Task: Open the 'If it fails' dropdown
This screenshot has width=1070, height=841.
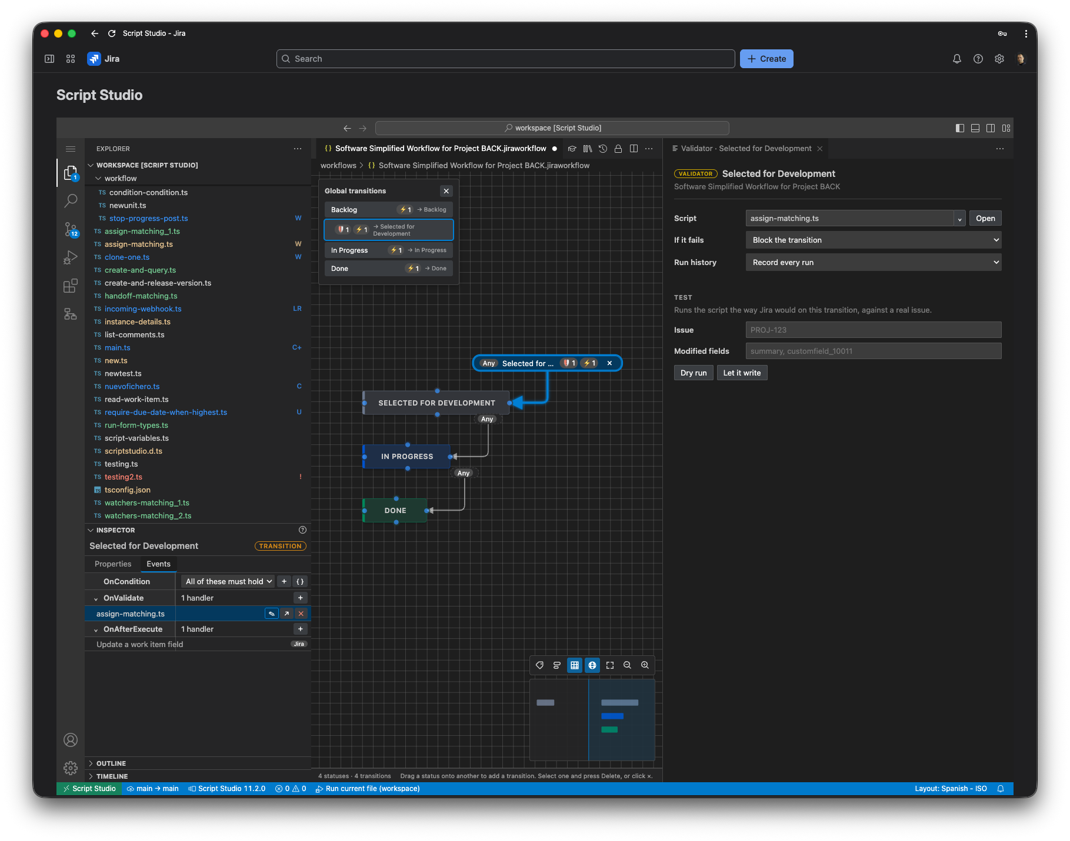Action: point(874,240)
